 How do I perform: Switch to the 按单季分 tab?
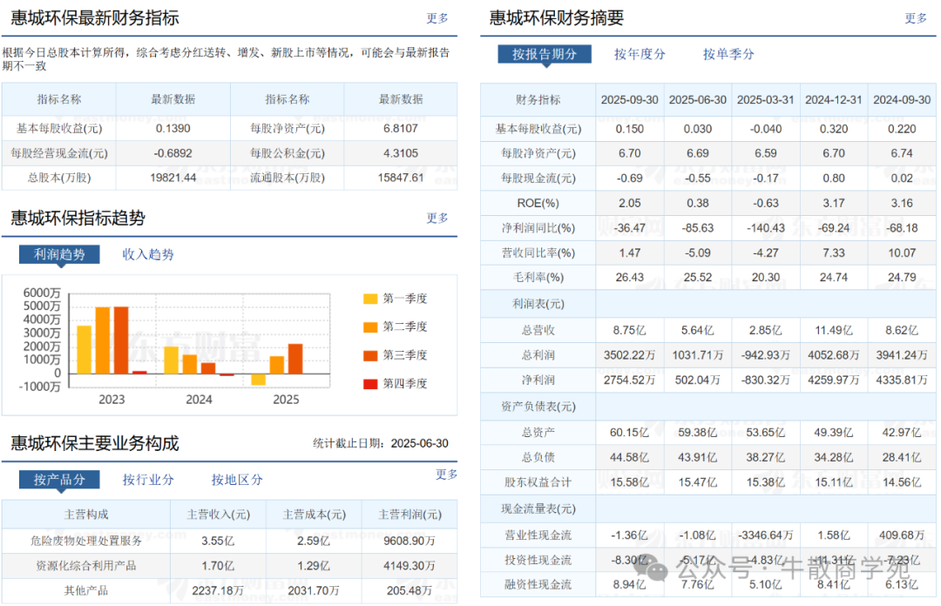728,54
